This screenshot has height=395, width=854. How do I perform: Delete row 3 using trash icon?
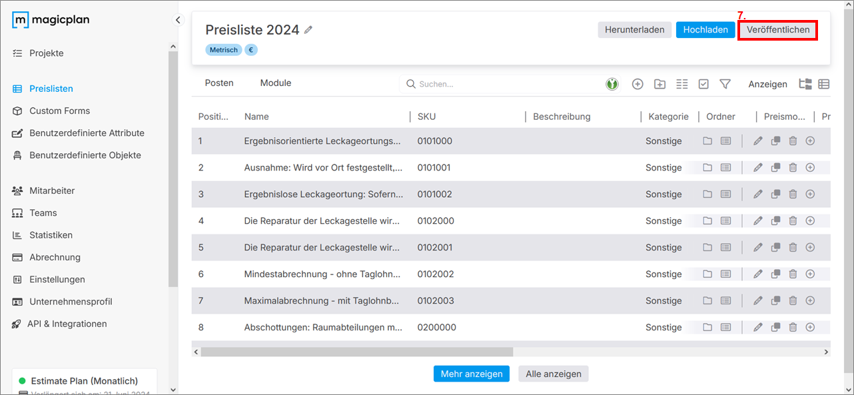[793, 194]
